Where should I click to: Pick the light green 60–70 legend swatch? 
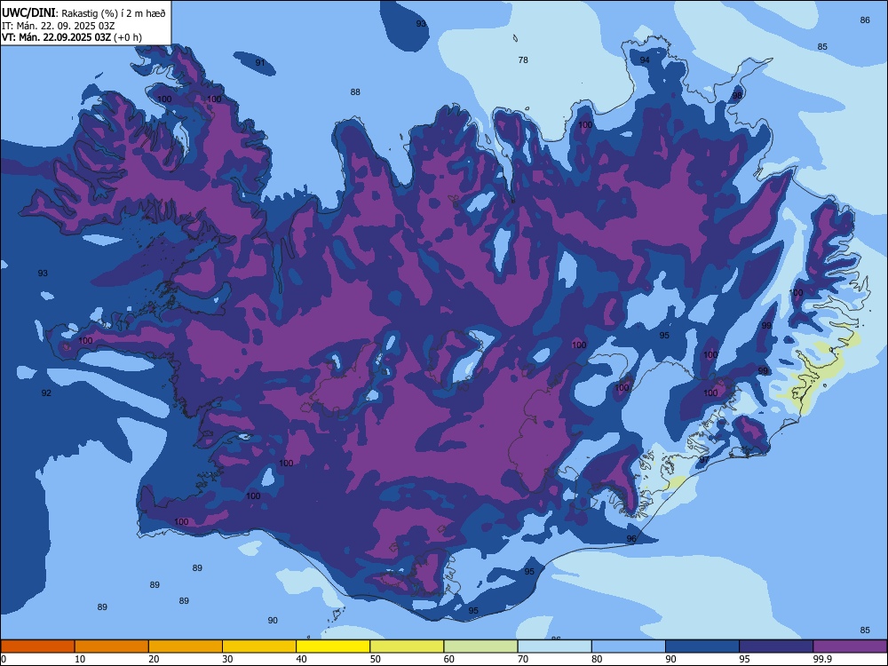(480, 646)
